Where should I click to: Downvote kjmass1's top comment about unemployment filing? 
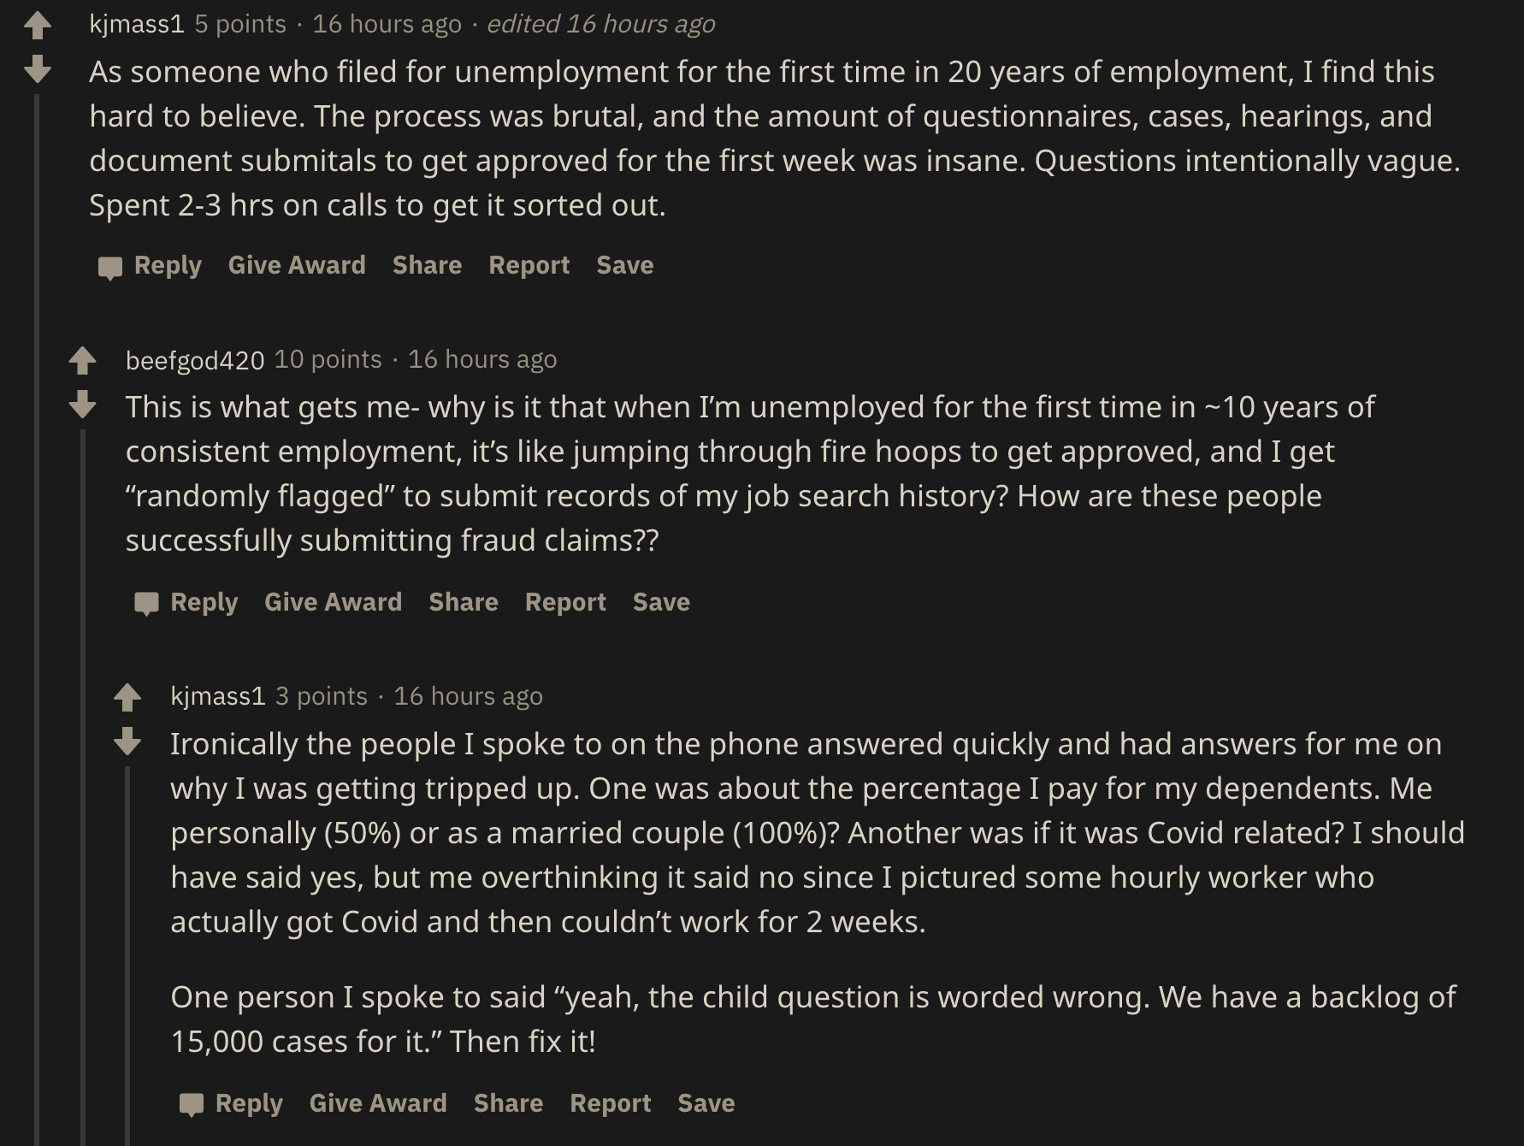38,68
